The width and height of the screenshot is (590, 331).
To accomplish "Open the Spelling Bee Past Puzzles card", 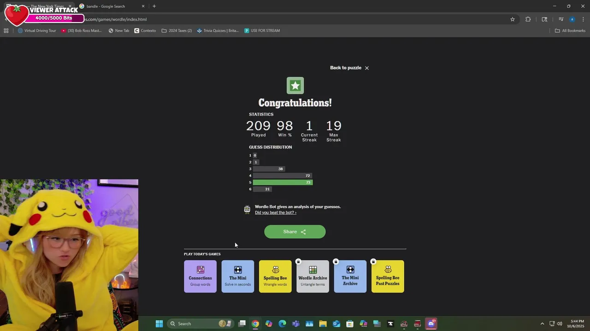I will (388, 276).
